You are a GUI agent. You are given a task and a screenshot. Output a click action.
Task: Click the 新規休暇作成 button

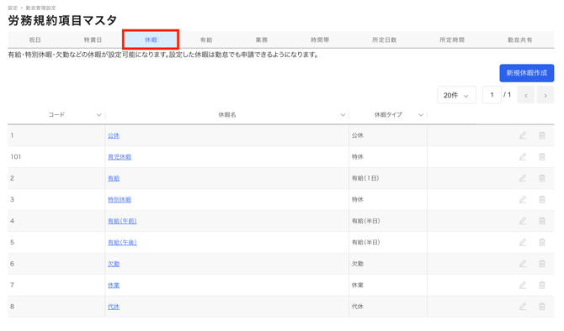tap(527, 73)
